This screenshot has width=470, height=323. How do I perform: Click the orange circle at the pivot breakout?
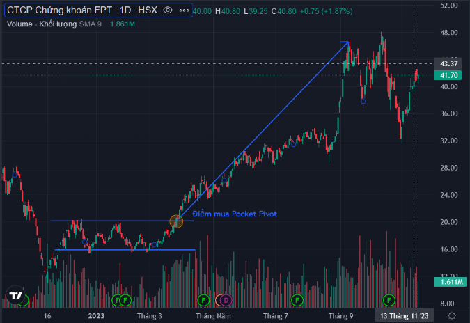(176, 221)
